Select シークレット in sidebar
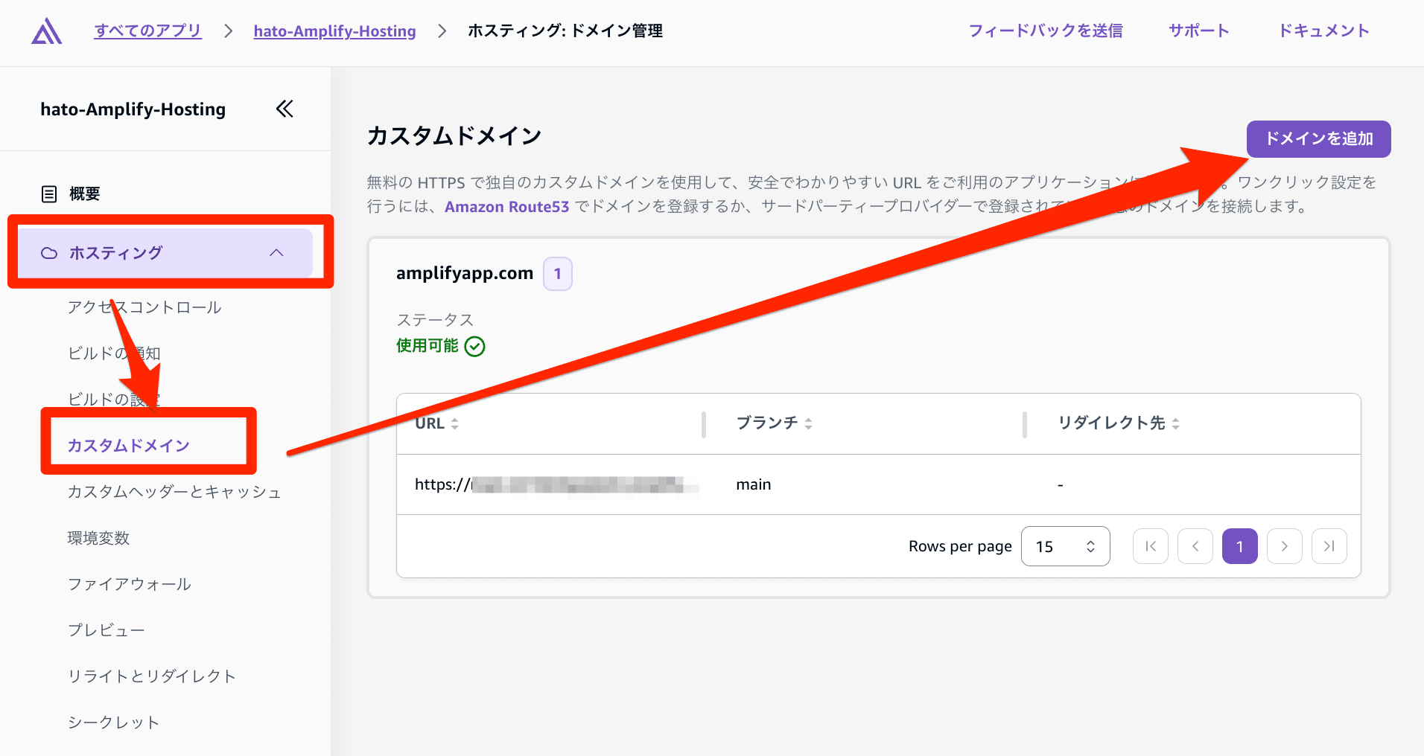 [x=114, y=723]
